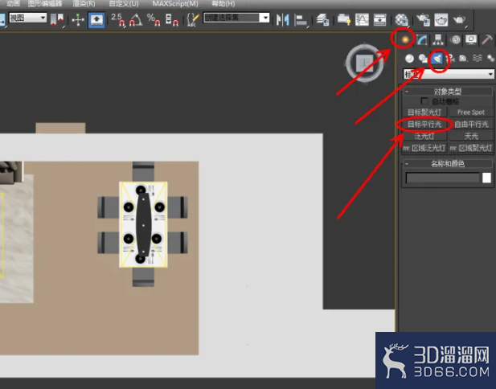Open the 帮助(H) menu
496x389 pixels.
click(x=223, y=4)
